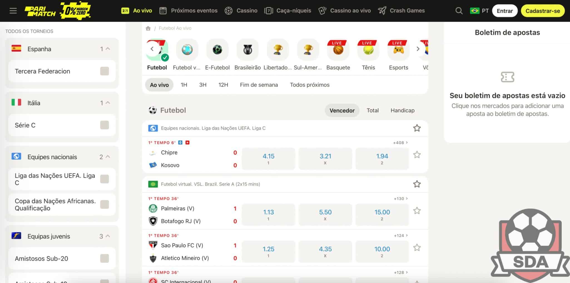This screenshot has width=570, height=283.
Task: Check Copa das Nações Africanas checkbox
Action: tap(105, 205)
